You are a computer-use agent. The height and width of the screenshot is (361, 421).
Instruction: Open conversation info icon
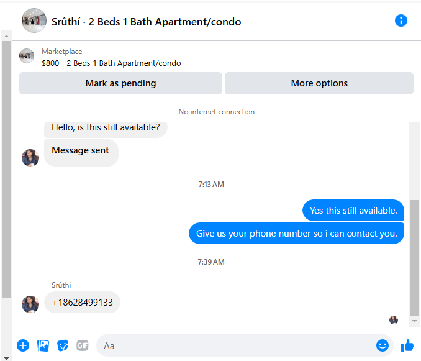(x=401, y=21)
